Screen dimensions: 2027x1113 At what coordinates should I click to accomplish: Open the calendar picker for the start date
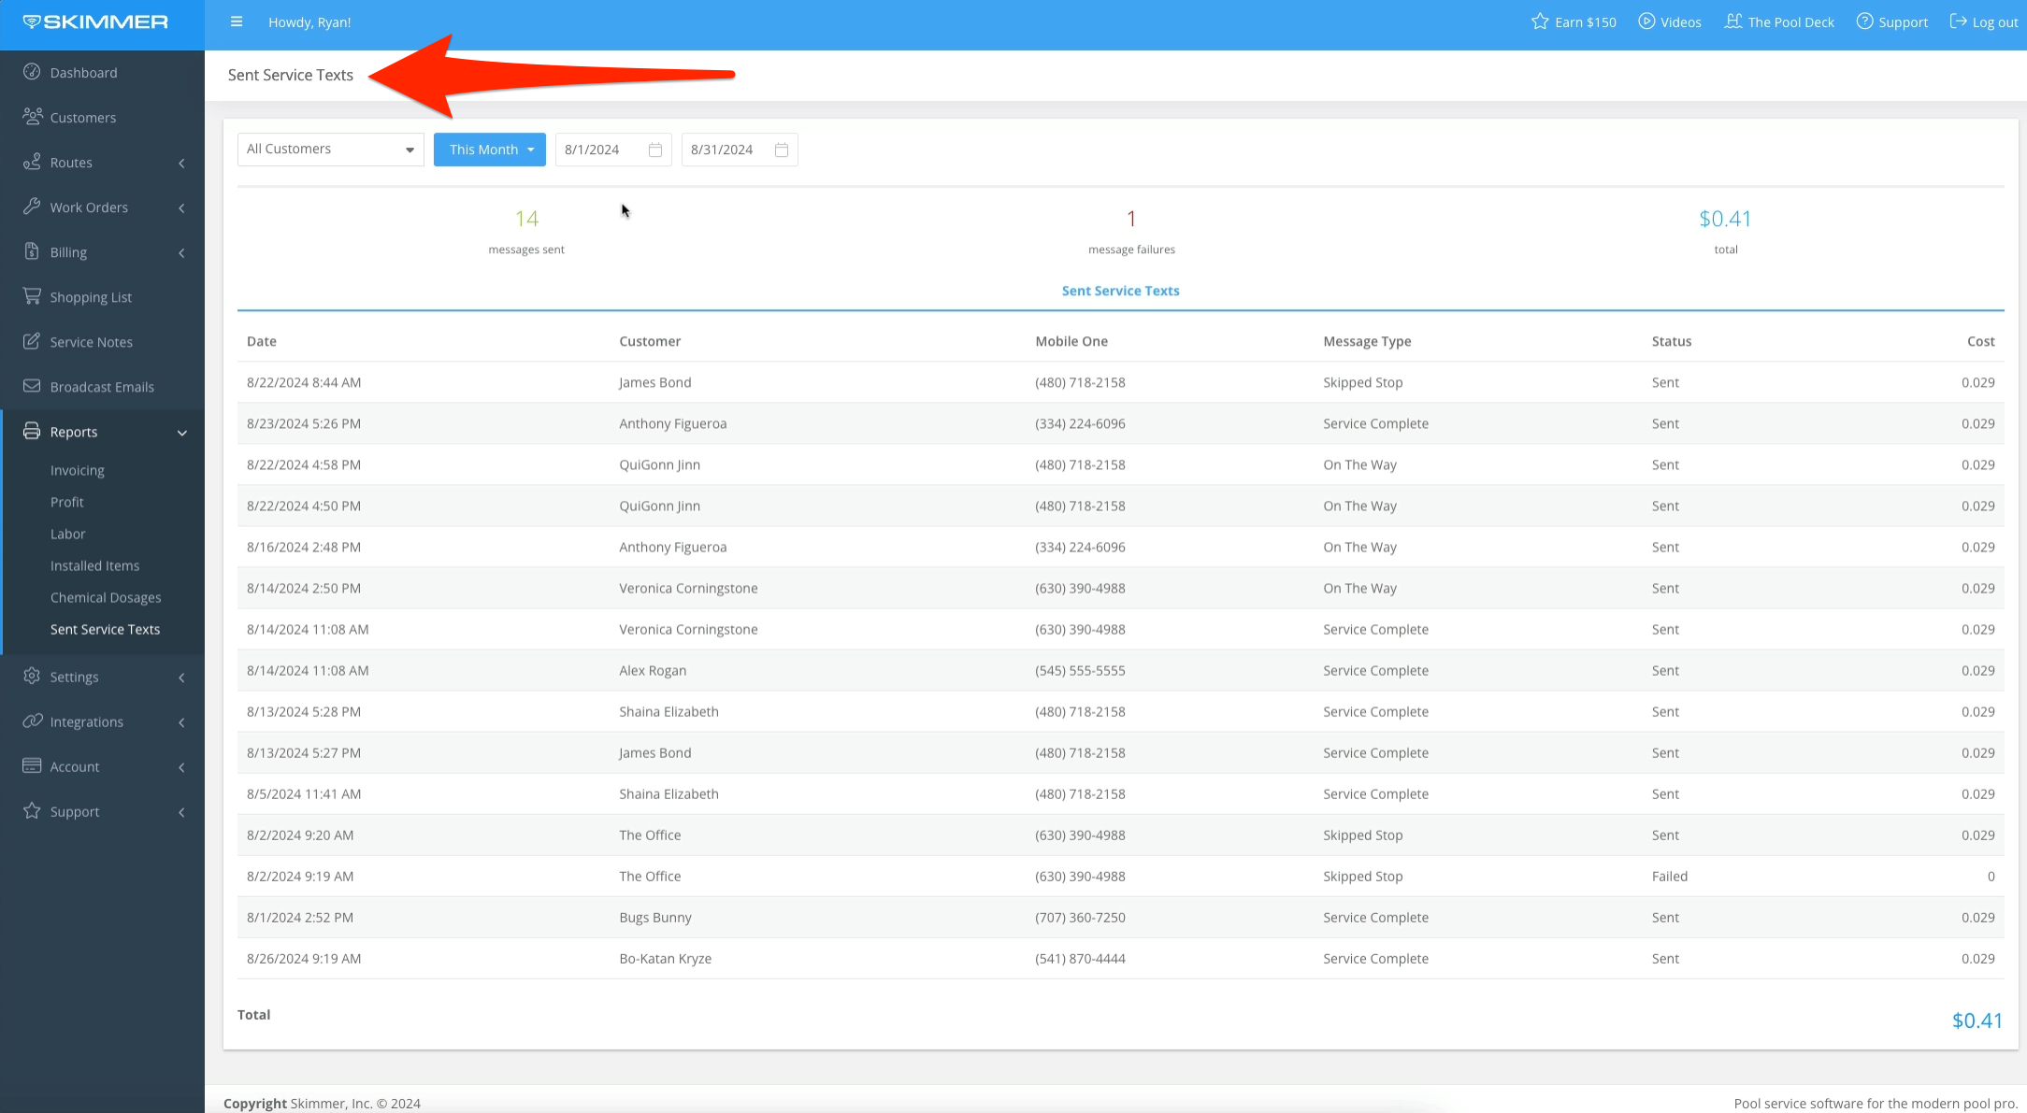[x=654, y=149]
